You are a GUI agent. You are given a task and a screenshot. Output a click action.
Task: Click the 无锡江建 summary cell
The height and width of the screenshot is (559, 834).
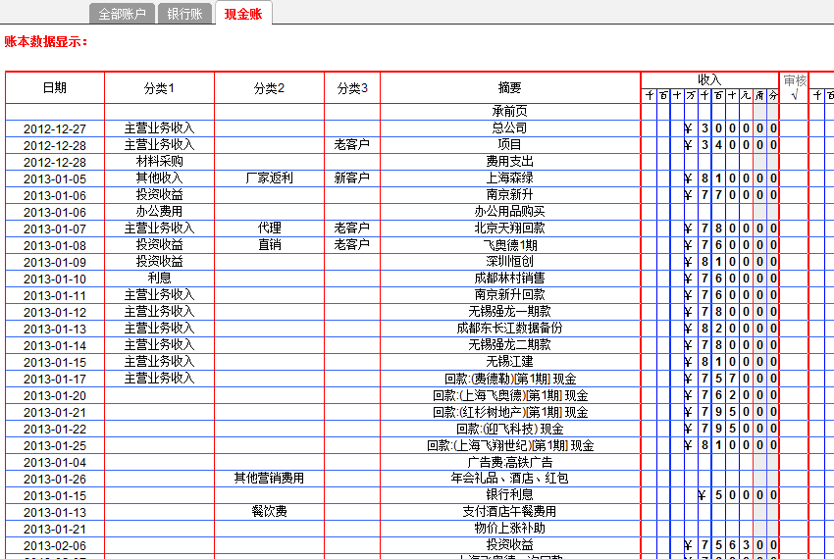(510, 362)
